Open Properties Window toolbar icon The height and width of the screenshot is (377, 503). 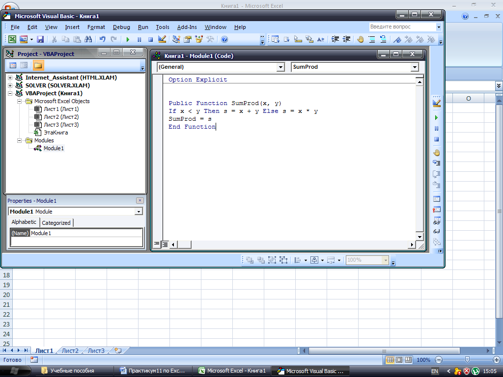[187, 39]
